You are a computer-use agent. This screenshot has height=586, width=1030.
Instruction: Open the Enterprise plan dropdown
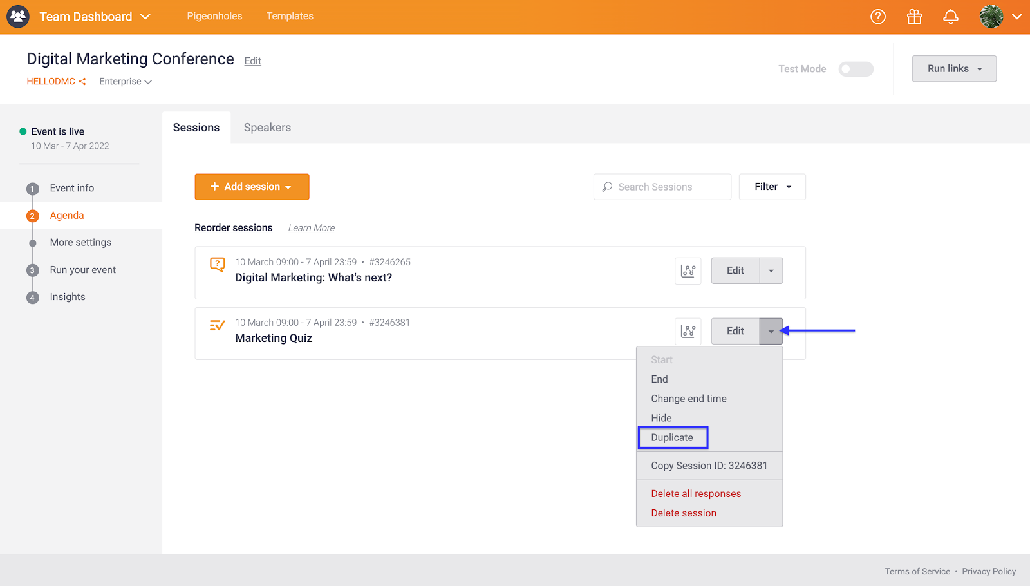point(126,82)
